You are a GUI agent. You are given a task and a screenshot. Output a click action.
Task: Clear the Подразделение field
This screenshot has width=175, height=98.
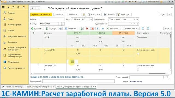pos(134,24)
